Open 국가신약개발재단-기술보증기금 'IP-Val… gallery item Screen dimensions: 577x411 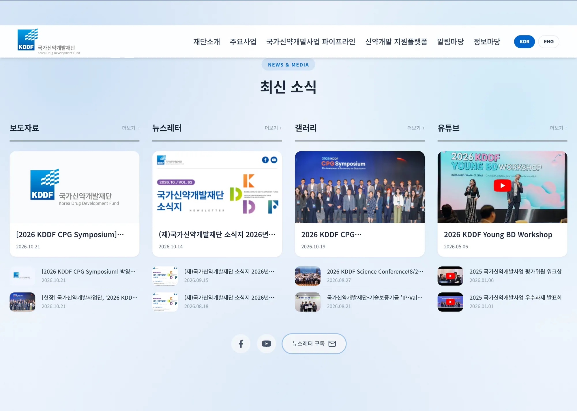[x=375, y=298]
